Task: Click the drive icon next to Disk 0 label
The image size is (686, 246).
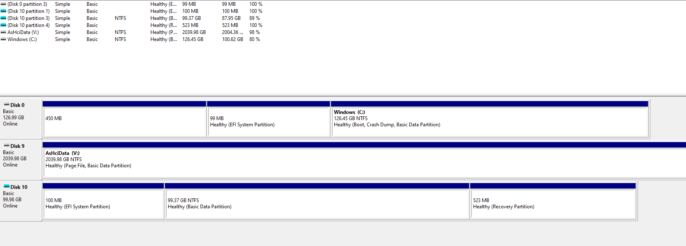Action: click(7, 105)
